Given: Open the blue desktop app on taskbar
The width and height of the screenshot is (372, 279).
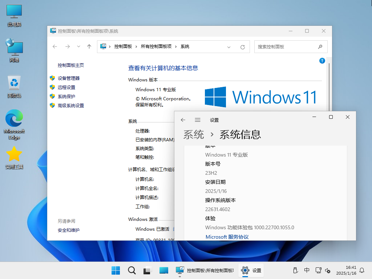Looking at the screenshot, I should [164, 270].
